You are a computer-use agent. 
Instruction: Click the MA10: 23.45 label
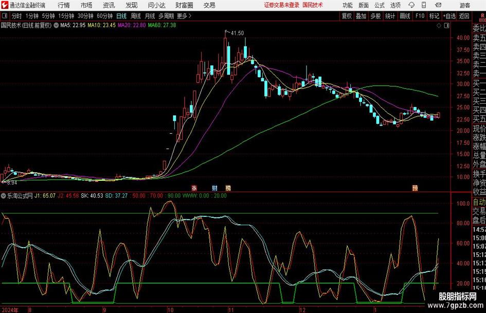pyautogui.click(x=102, y=25)
